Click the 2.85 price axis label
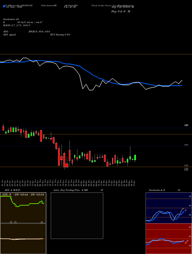 tap(186, 145)
